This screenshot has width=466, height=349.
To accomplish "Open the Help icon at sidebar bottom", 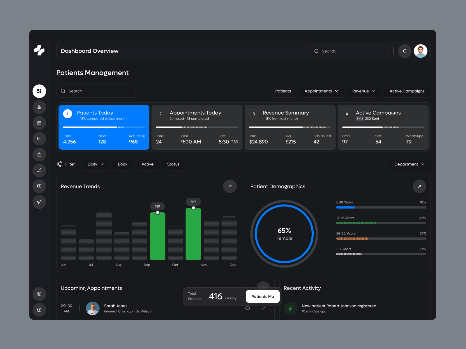I will [x=39, y=310].
